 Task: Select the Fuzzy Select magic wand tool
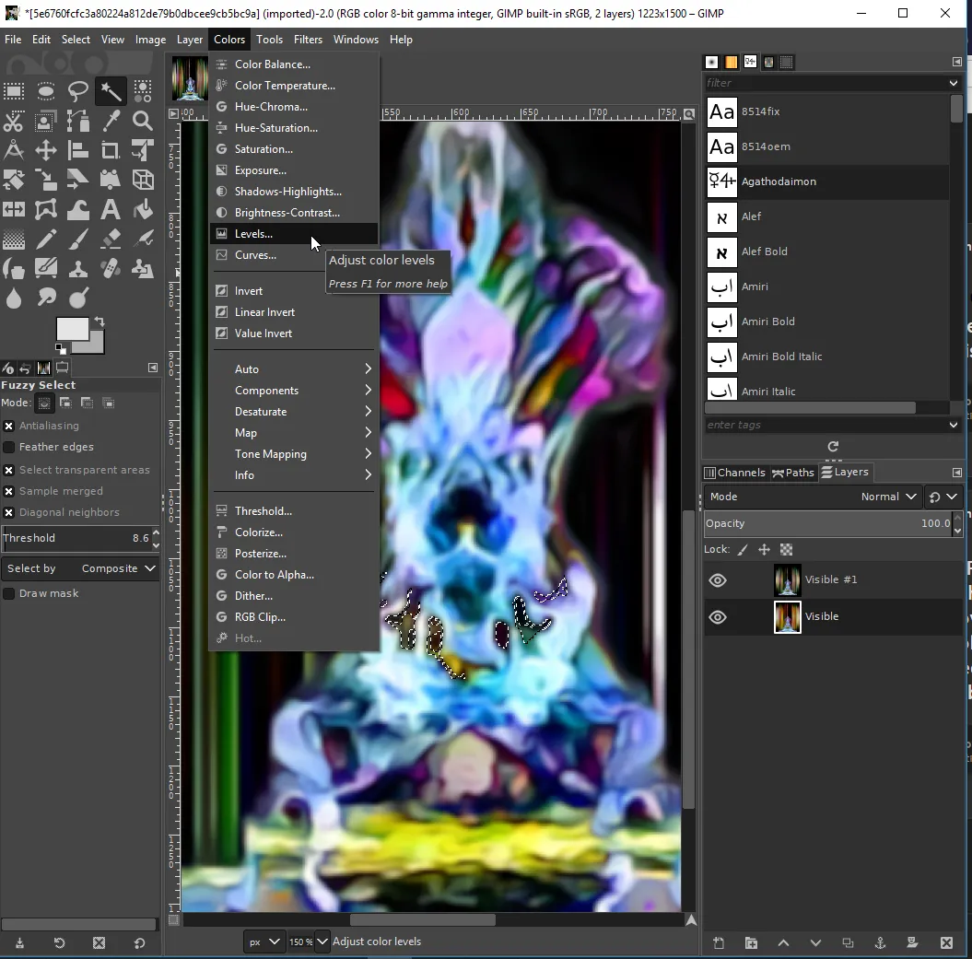(x=111, y=92)
